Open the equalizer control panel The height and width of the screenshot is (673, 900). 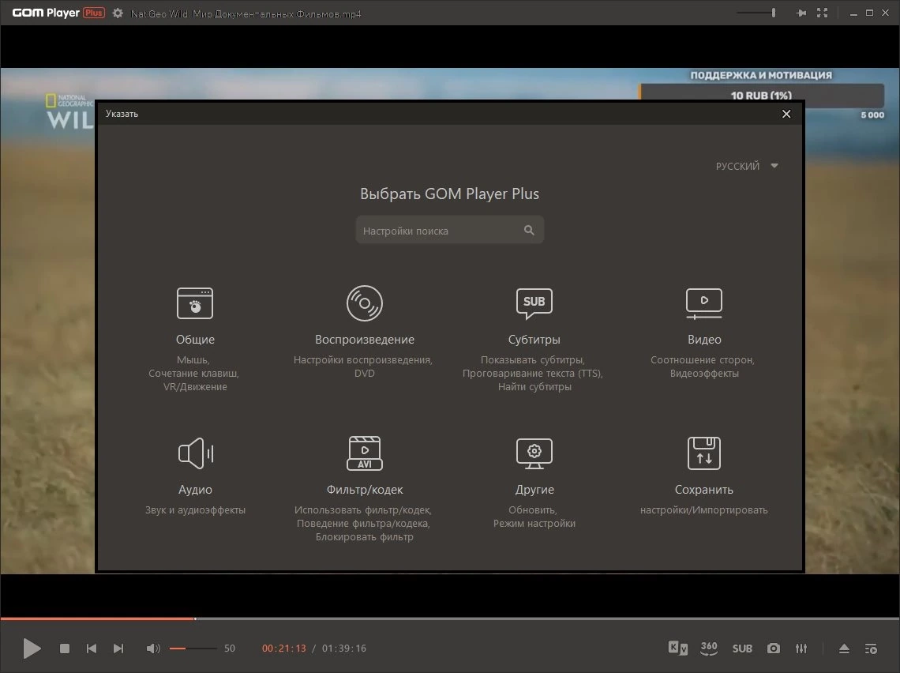pos(801,649)
